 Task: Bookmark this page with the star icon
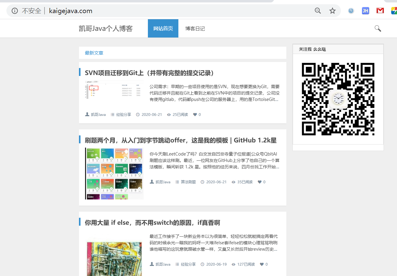332,11
